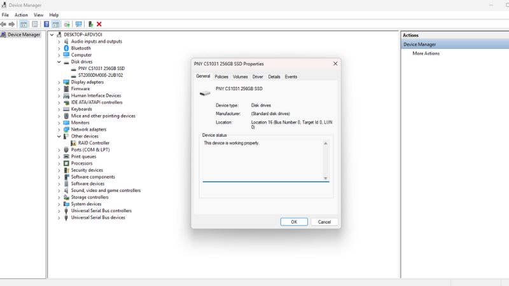The width and height of the screenshot is (509, 286).
Task: Click the Audio inputs and outputs speaker icon
Action: [x=66, y=41]
